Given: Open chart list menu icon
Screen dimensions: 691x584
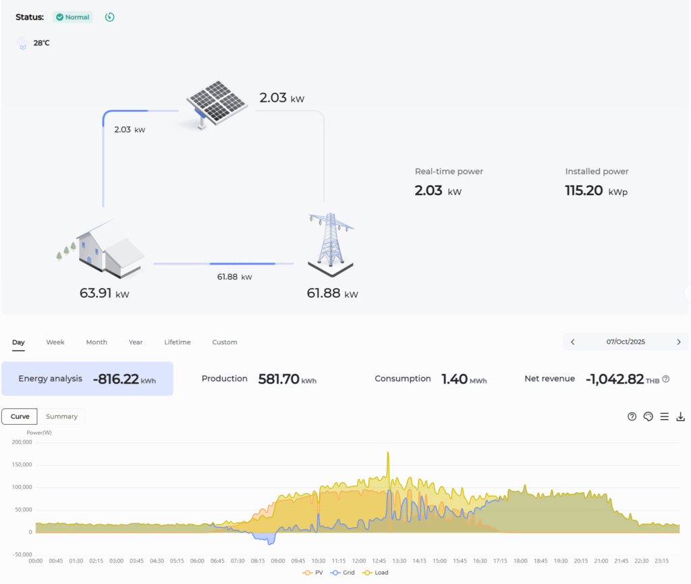Looking at the screenshot, I should (664, 417).
